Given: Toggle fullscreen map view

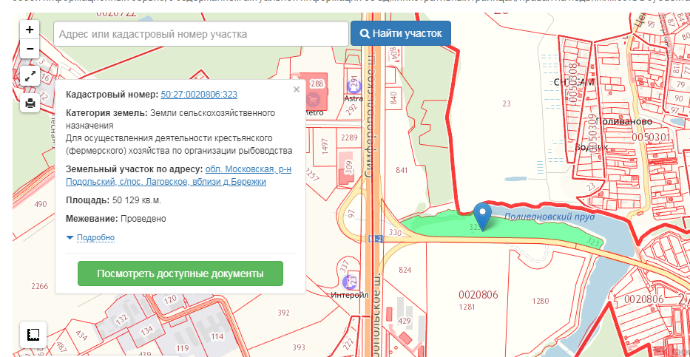Looking at the screenshot, I should coord(30,75).
